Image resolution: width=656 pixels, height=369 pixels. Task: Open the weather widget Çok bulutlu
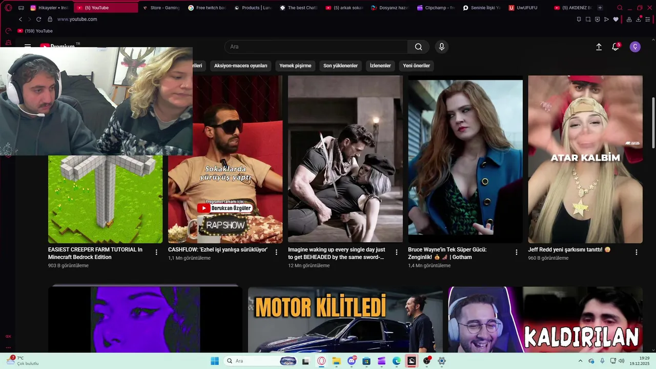pos(23,361)
